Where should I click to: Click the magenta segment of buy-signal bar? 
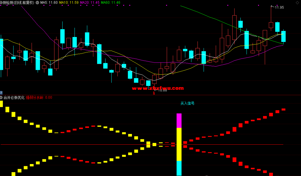(179, 121)
